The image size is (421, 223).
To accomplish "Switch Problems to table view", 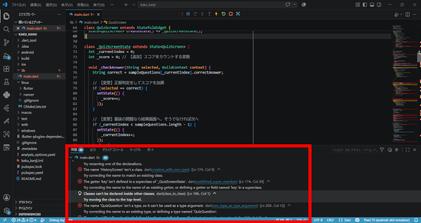I will pos(397,150).
